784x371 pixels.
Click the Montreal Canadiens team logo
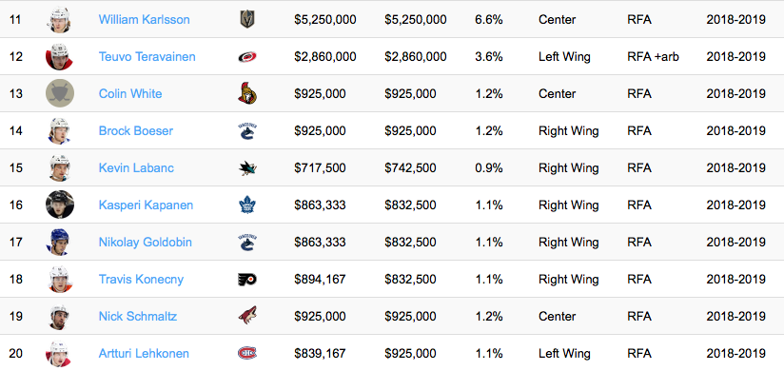[x=247, y=354]
